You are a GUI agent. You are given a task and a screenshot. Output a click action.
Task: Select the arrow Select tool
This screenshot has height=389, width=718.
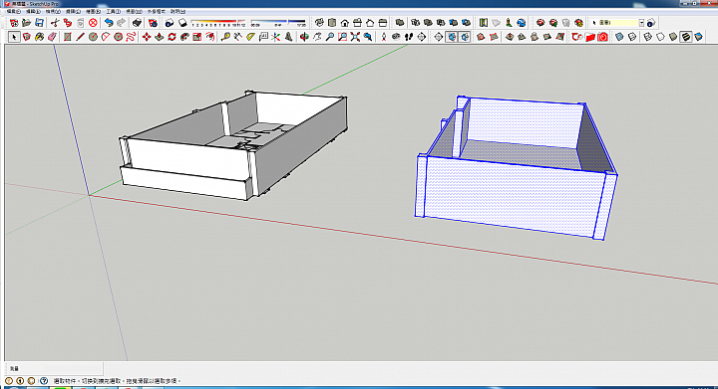14,37
